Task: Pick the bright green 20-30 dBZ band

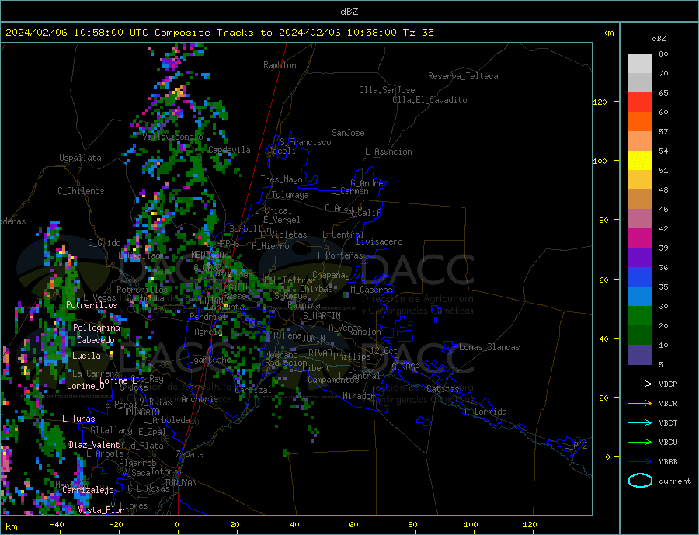Action: 640,316
